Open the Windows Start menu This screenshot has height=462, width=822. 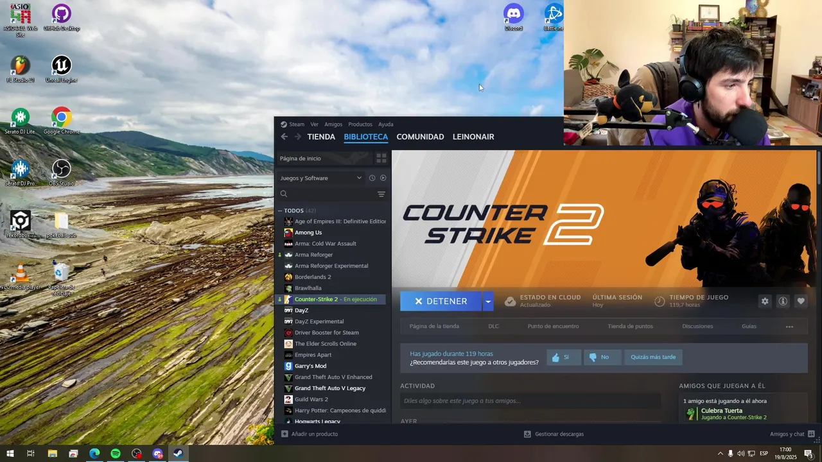tap(10, 454)
